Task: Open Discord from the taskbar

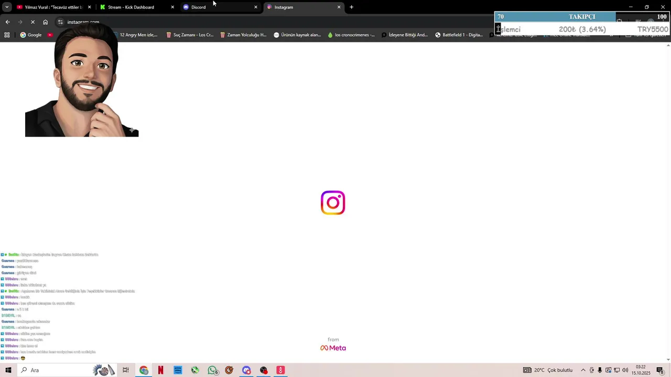Action: click(x=246, y=370)
